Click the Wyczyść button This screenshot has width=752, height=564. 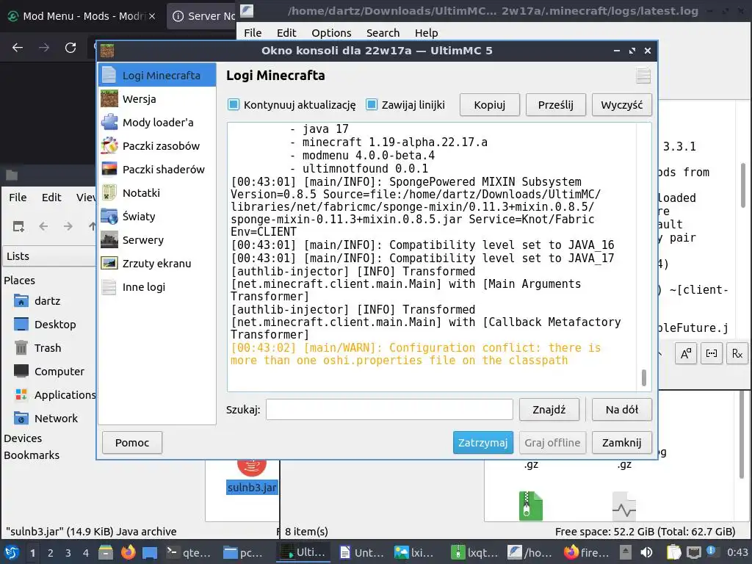pos(621,104)
